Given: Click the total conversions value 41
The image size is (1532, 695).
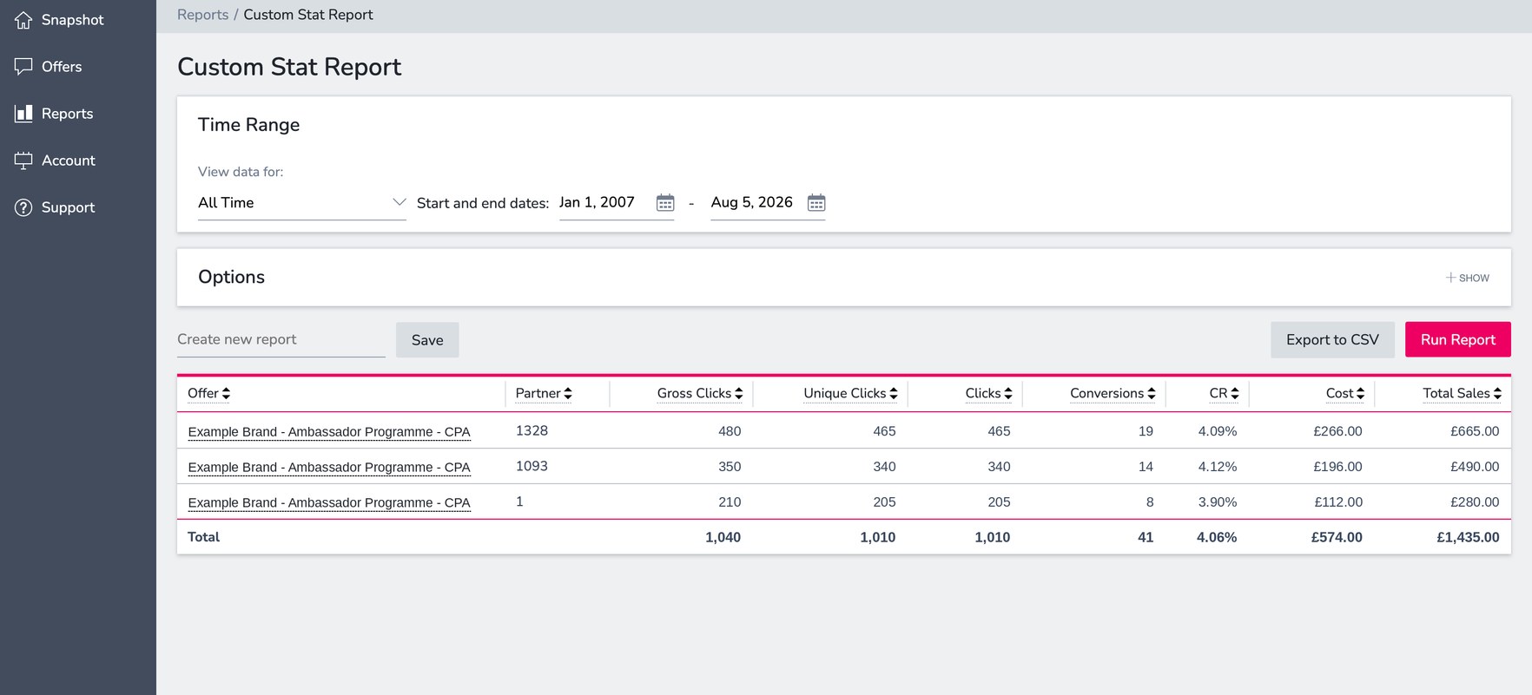Looking at the screenshot, I should click(1146, 537).
